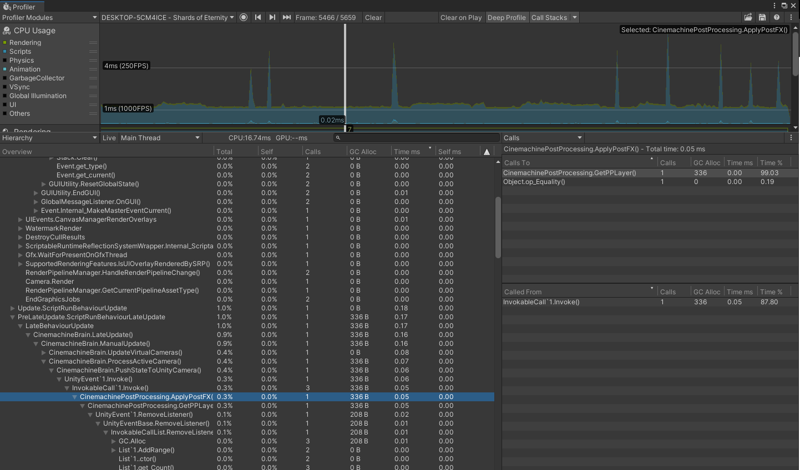Open the Main Thread selector dropdown
The width and height of the screenshot is (800, 470).
pos(160,137)
